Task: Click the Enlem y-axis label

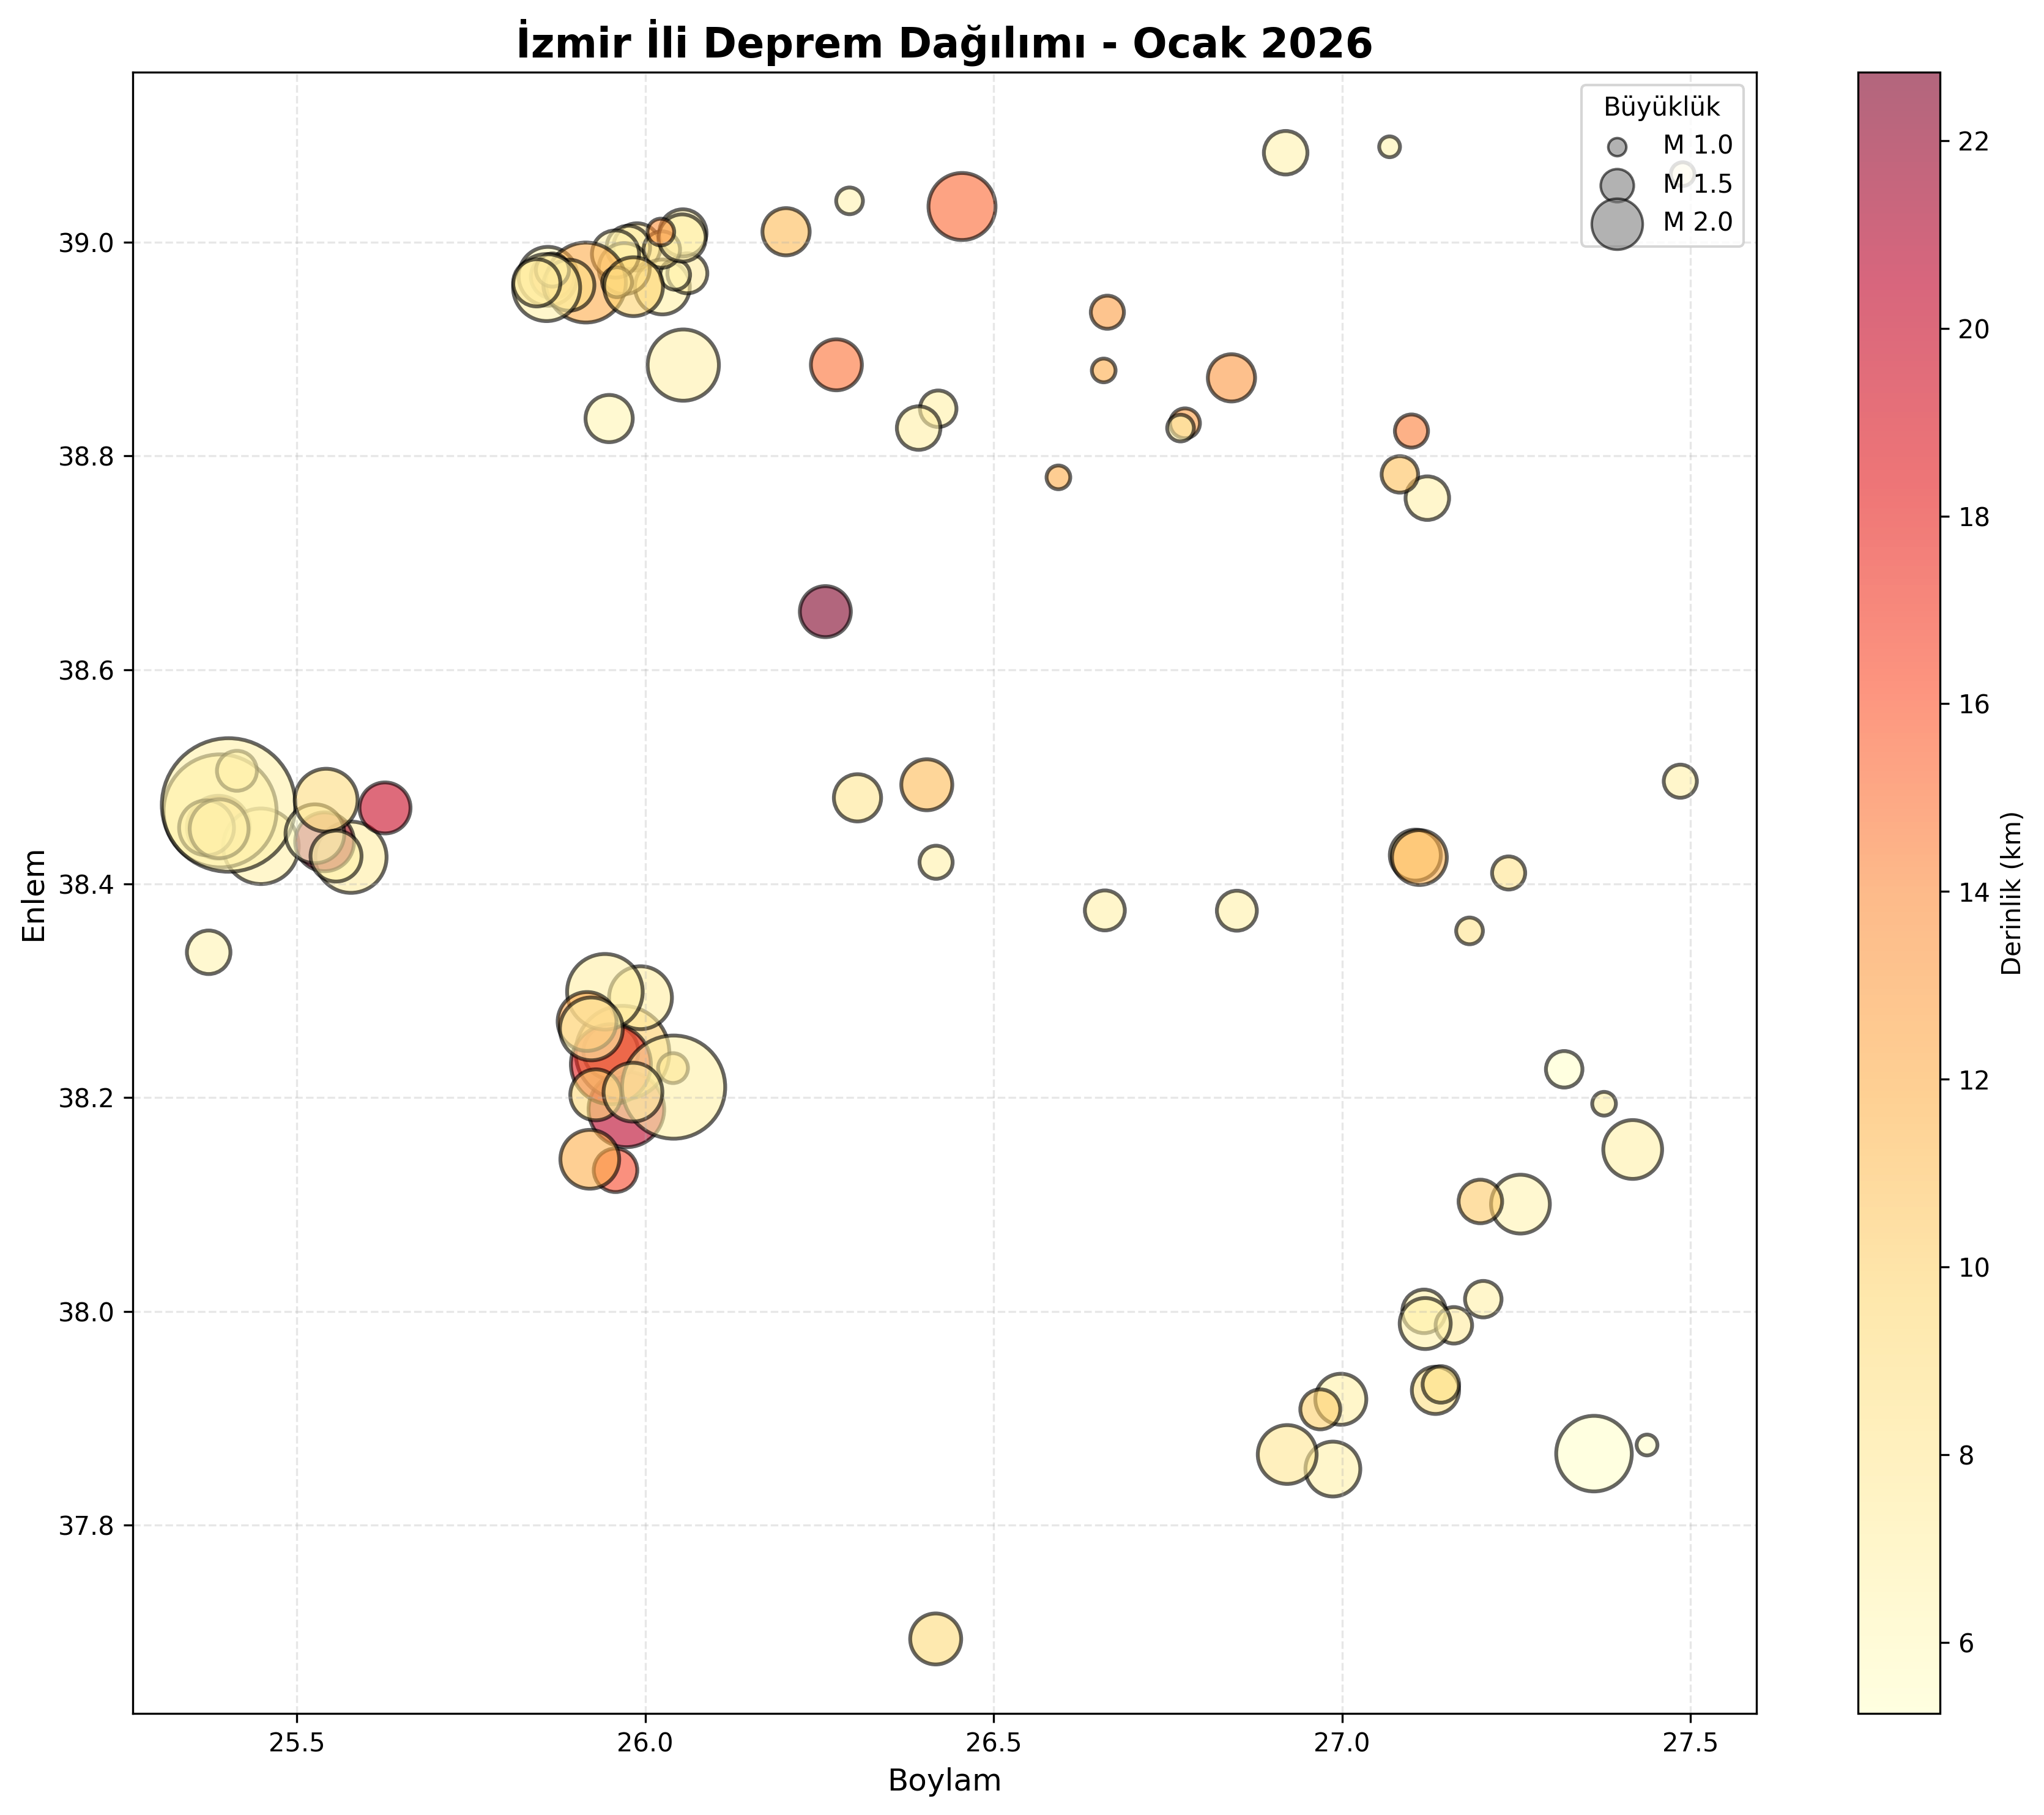Action: pyautogui.click(x=34, y=895)
